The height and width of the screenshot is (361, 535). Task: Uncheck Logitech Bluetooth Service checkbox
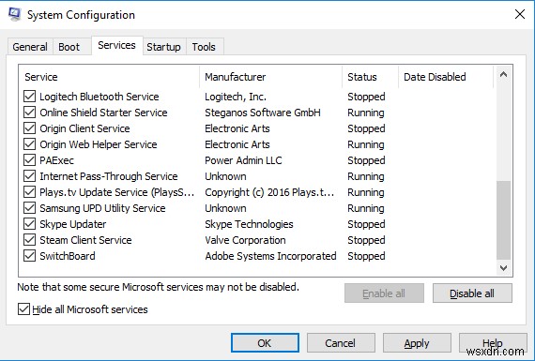30,97
